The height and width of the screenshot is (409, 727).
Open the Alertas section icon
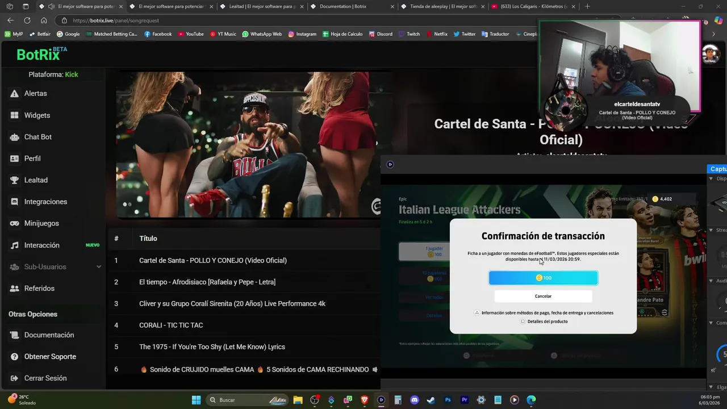click(x=14, y=93)
